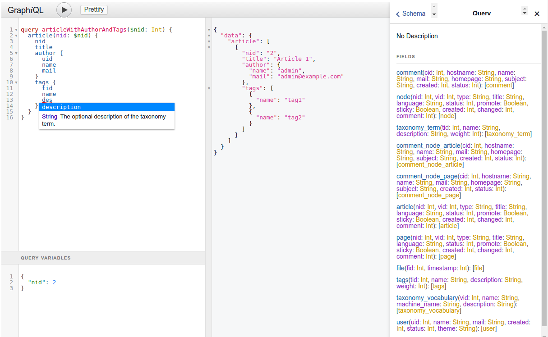Image resolution: width=548 pixels, height=337 pixels.
Task: Collapse the "data" object in the result pane
Action: pos(209,36)
